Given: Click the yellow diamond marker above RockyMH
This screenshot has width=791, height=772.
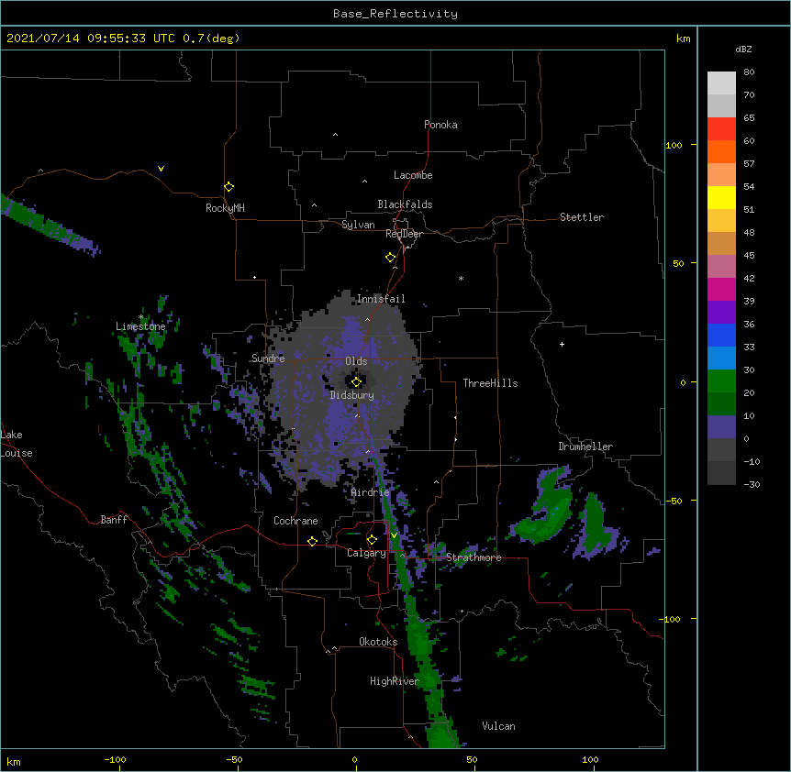Looking at the screenshot, I should click(x=228, y=187).
